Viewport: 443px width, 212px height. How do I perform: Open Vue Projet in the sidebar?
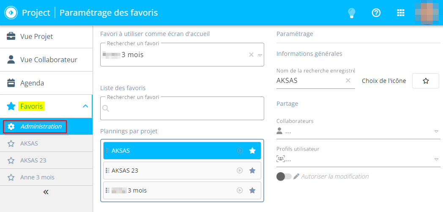click(x=46, y=36)
